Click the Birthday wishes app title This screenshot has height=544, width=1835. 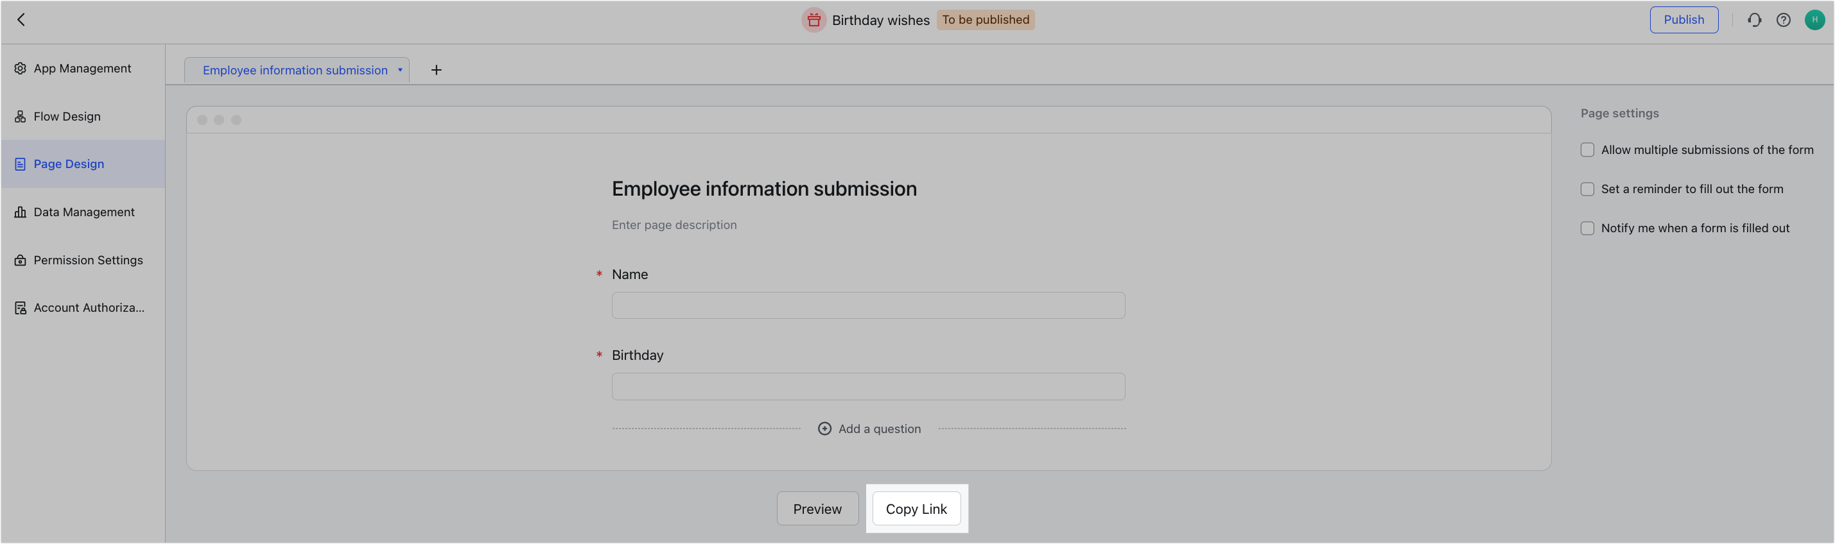click(x=880, y=20)
